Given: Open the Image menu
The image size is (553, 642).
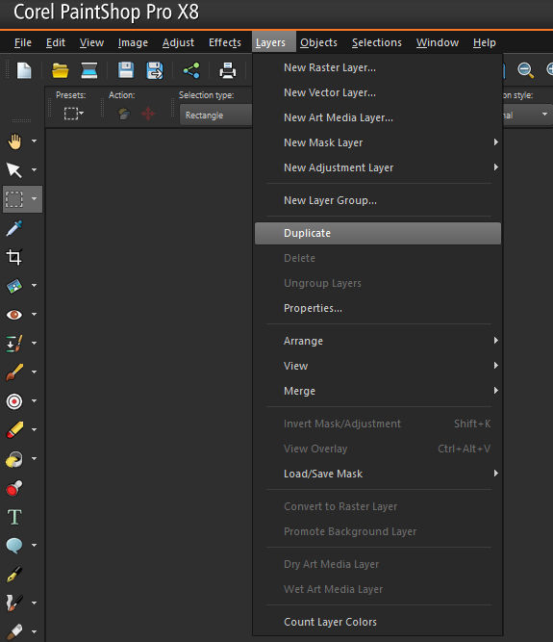Looking at the screenshot, I should [x=133, y=42].
